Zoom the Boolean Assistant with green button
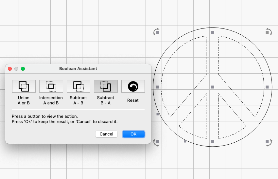Viewport: 278px width, 179px height. [x=23, y=69]
